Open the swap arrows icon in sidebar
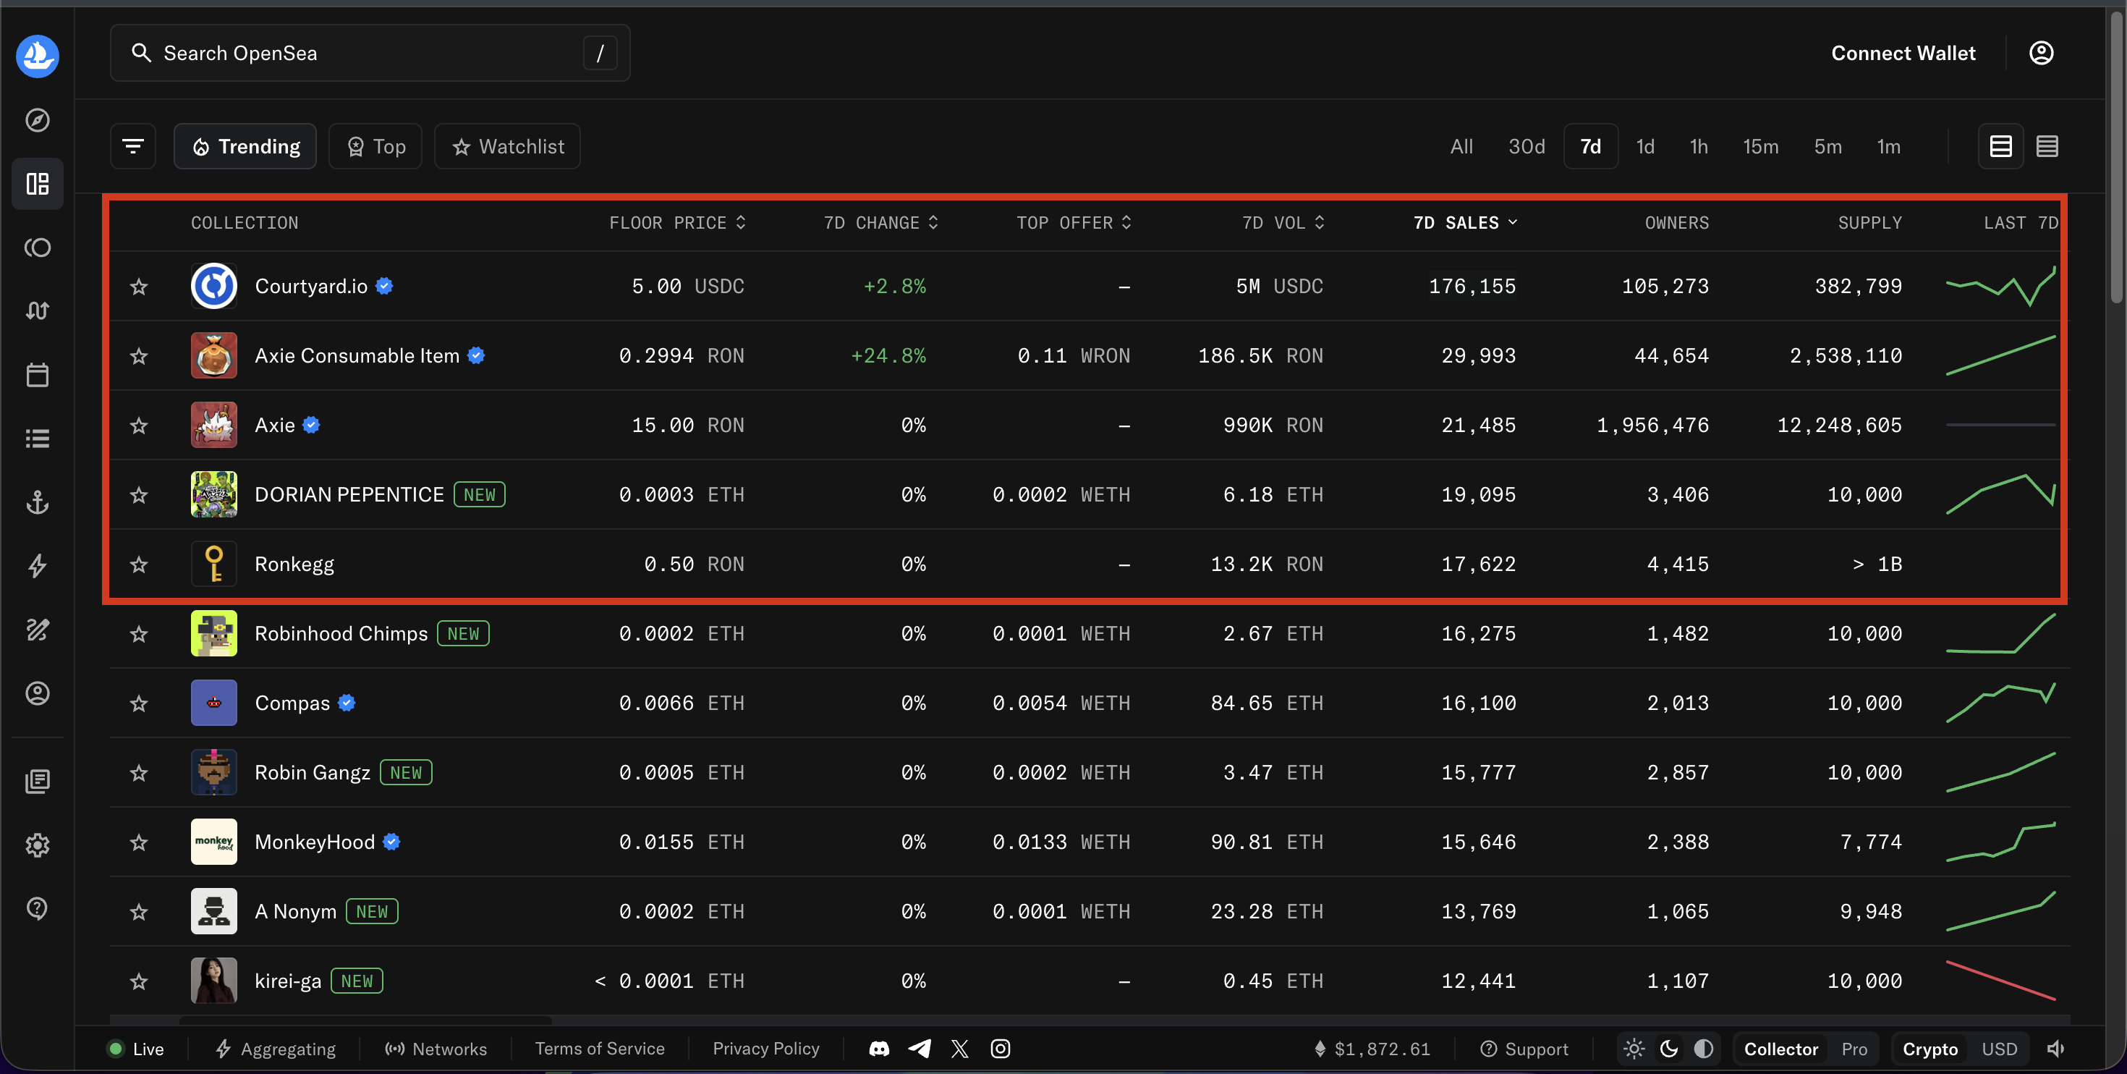2127x1074 pixels. click(37, 310)
